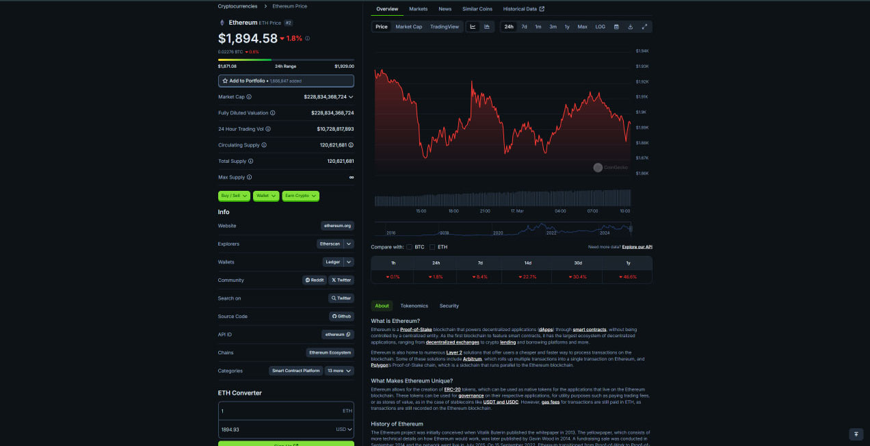Toggle the ETH compare checkbox
870x446 pixels.
click(x=432, y=247)
